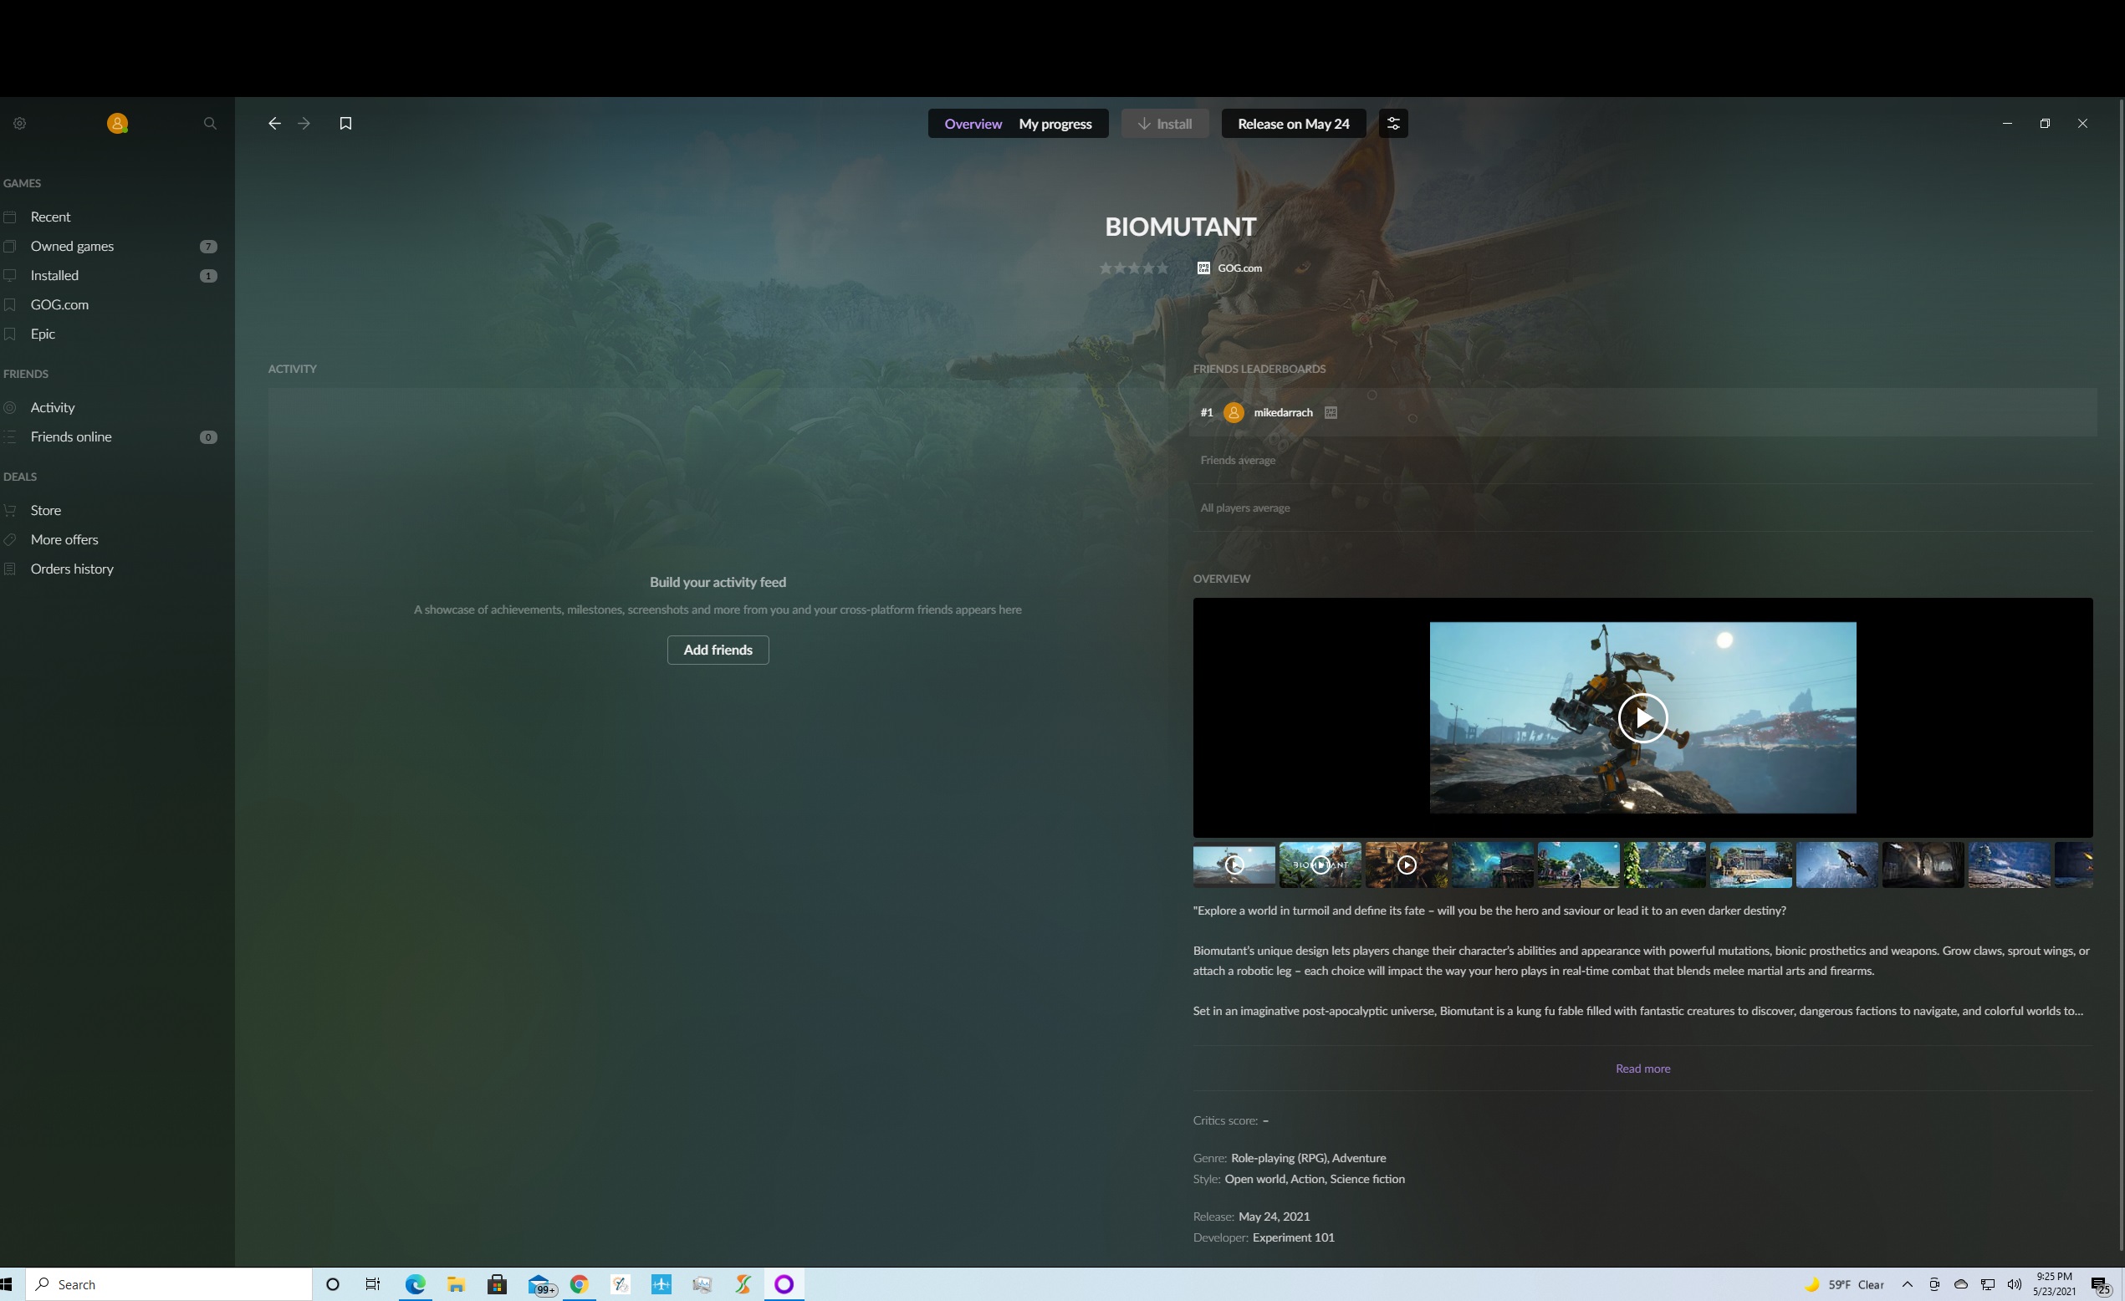Select the flying creature screenshot thumbnail
This screenshot has height=1301, width=2125.
click(x=1838, y=865)
